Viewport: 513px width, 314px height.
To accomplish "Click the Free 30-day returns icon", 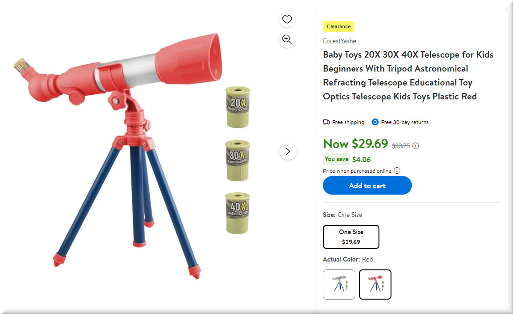I will tap(375, 122).
